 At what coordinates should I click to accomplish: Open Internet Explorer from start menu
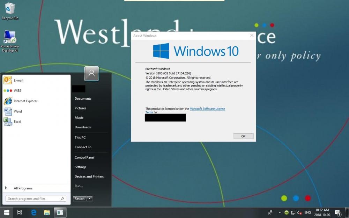(x=25, y=101)
